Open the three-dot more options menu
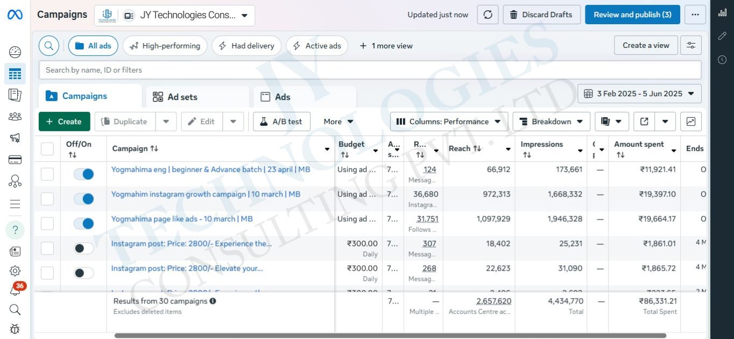 695,15
